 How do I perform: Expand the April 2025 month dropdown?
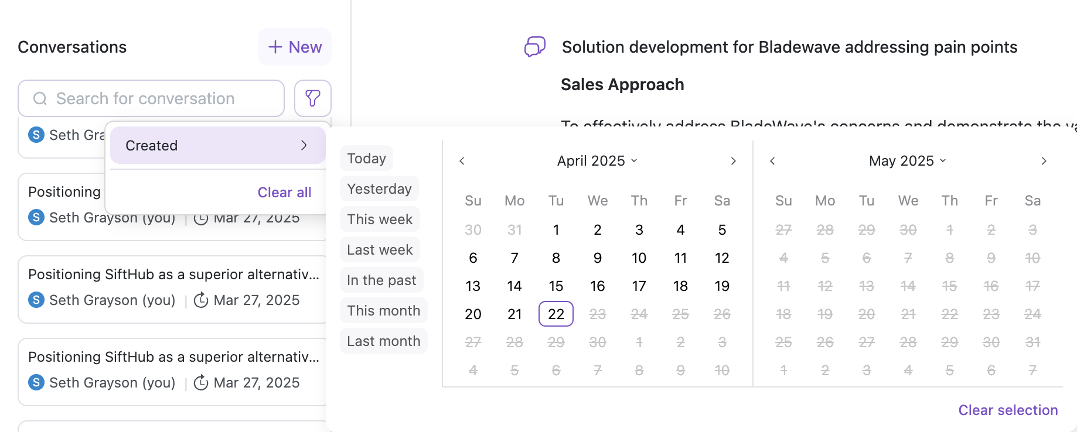click(x=597, y=161)
